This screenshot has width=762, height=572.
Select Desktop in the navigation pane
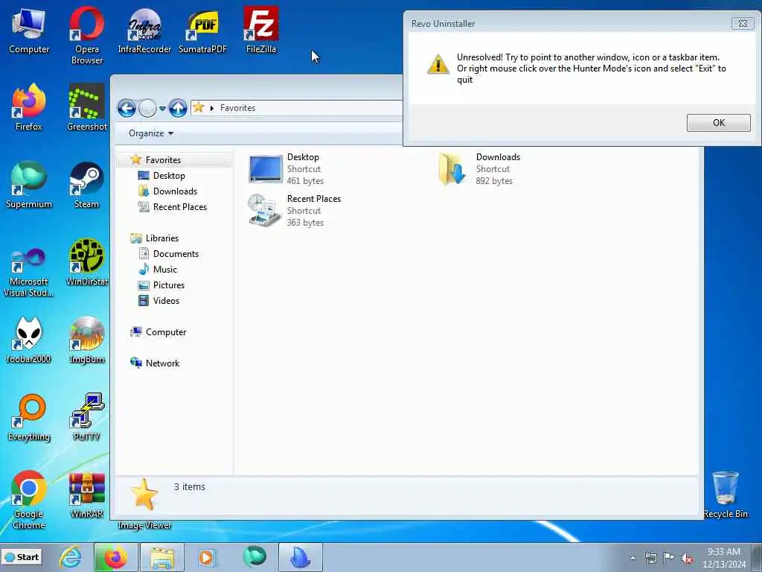pyautogui.click(x=169, y=176)
